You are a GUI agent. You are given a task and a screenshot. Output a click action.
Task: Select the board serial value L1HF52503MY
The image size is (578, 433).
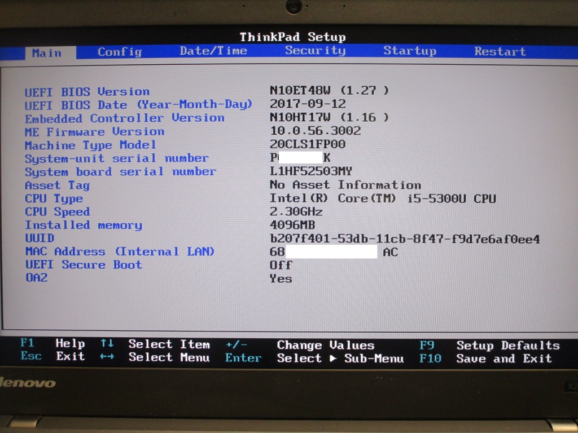tap(311, 171)
